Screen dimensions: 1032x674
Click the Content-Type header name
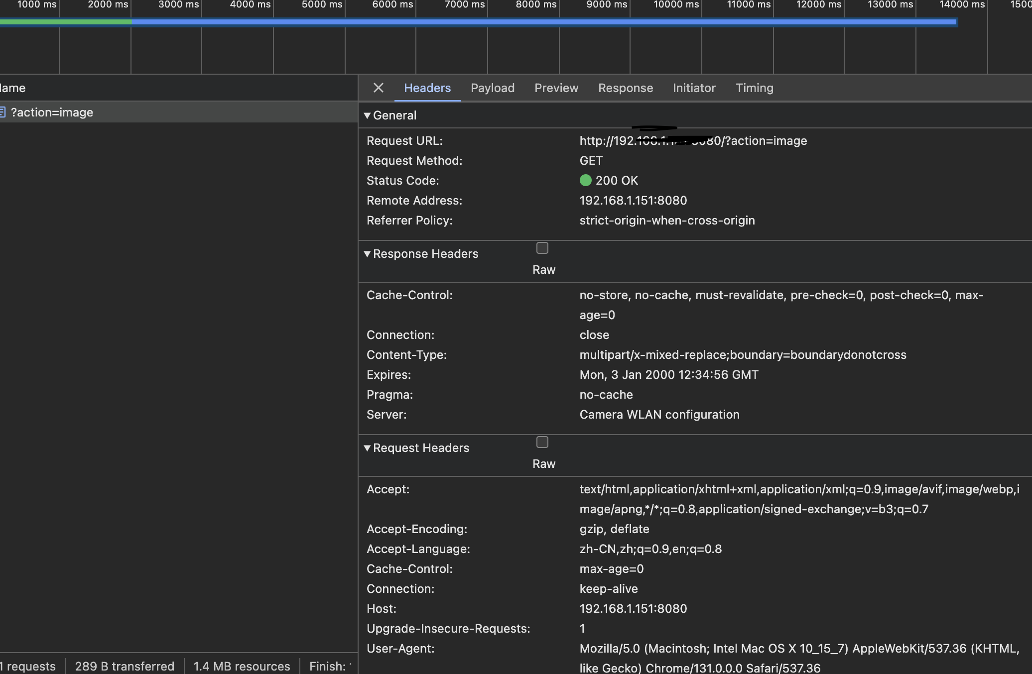[x=406, y=355]
